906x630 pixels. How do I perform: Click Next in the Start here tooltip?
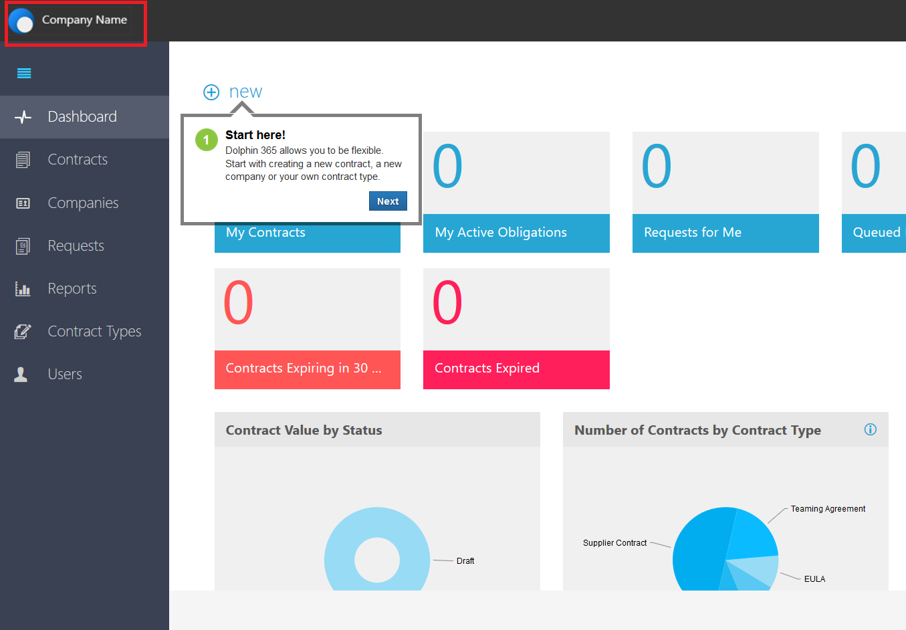(x=388, y=201)
